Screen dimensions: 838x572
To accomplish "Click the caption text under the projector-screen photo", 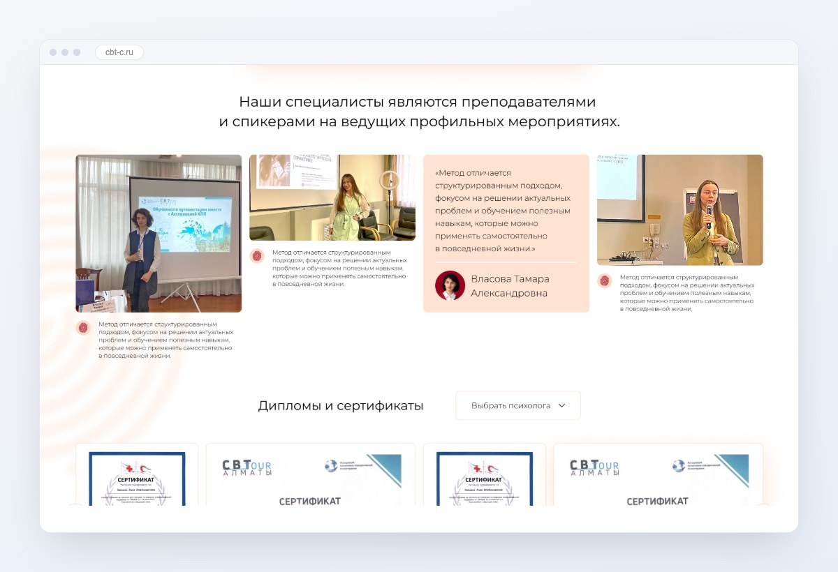I will [166, 340].
